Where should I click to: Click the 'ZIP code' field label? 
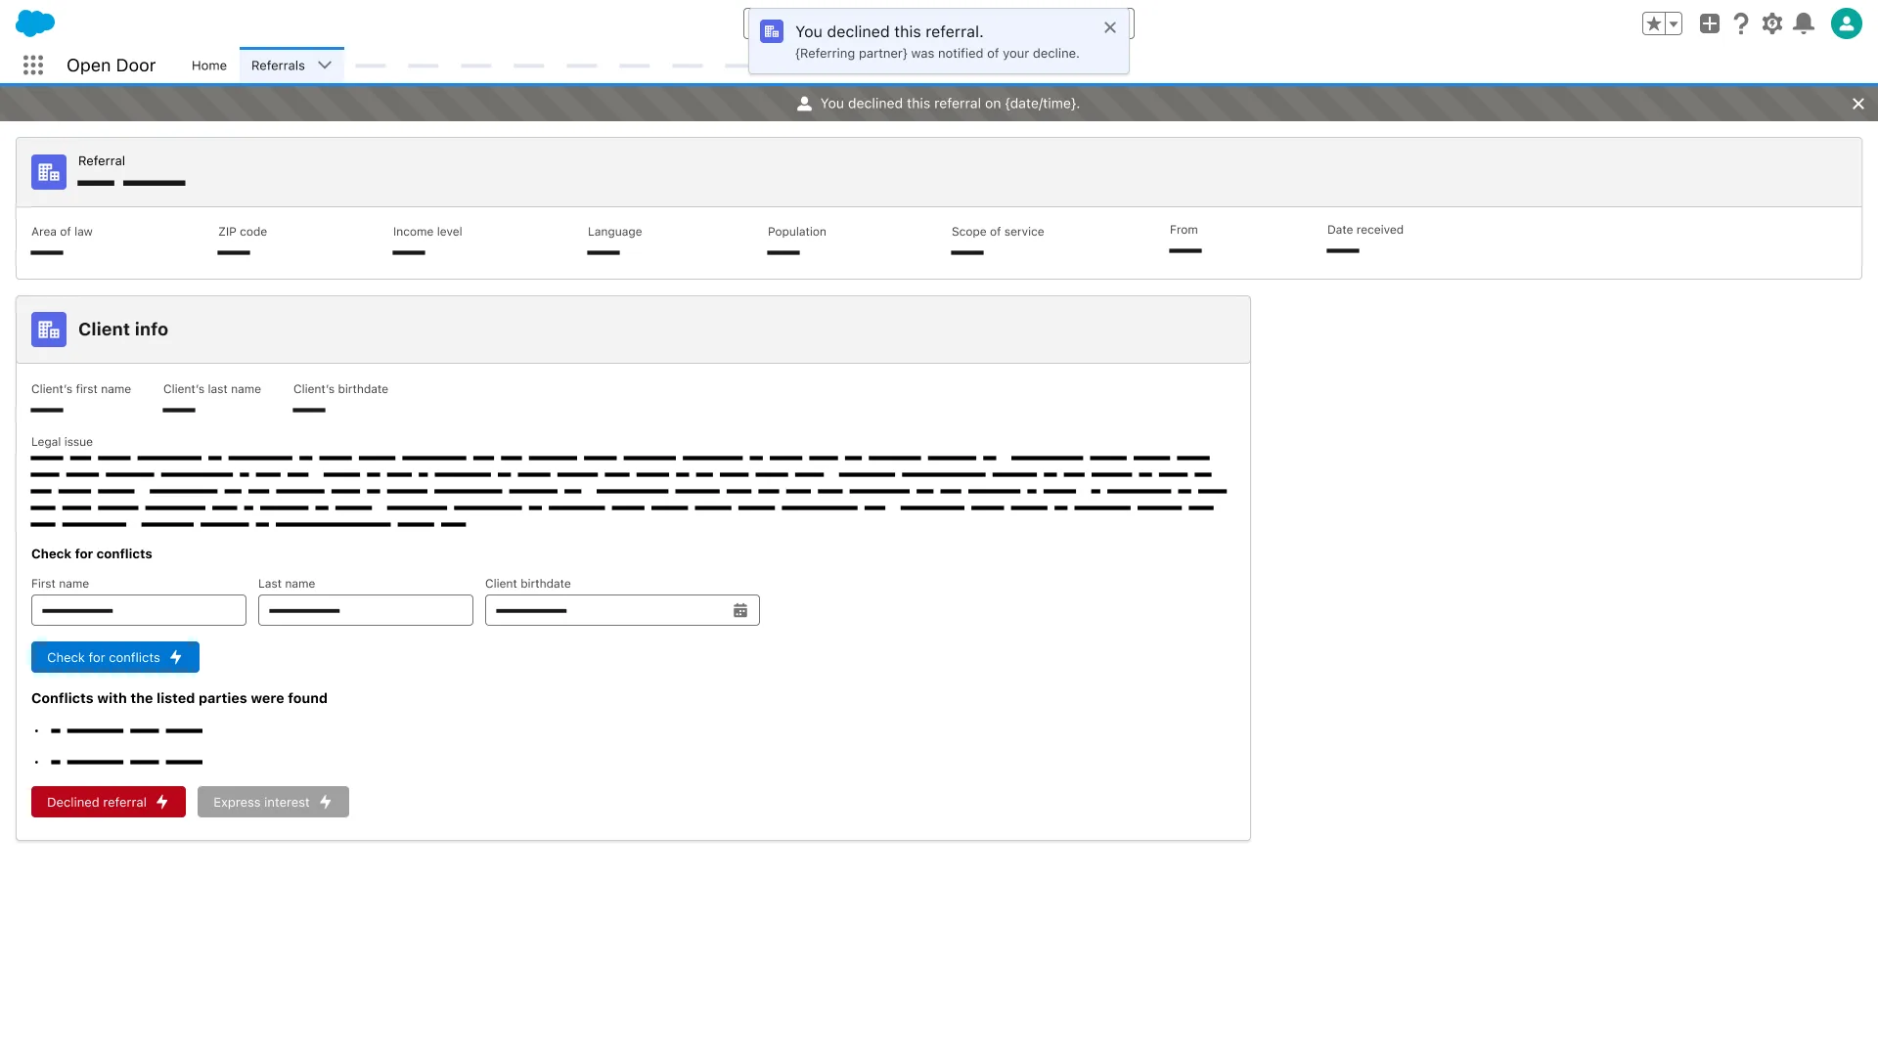pos(243,232)
